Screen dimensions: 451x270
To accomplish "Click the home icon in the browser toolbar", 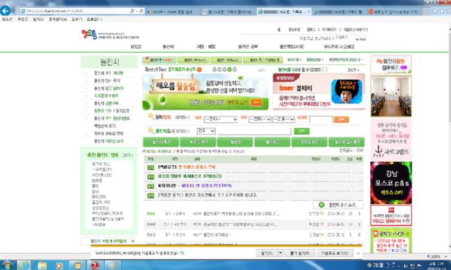I will (x=434, y=11).
